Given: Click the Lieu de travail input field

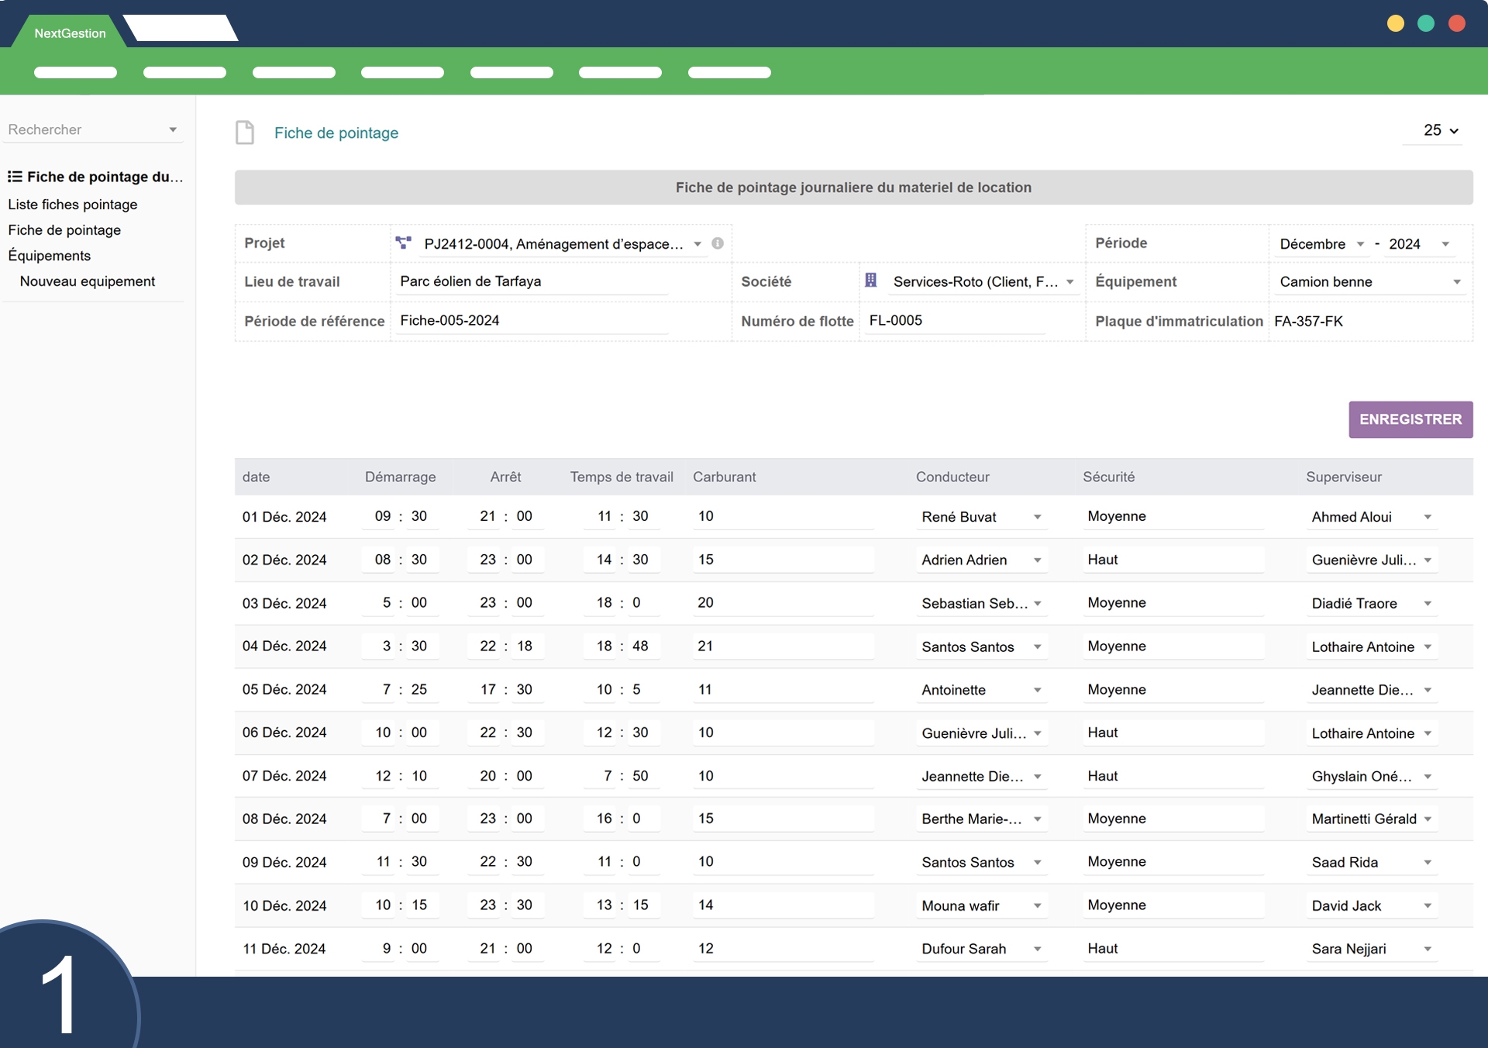Looking at the screenshot, I should [x=532, y=281].
